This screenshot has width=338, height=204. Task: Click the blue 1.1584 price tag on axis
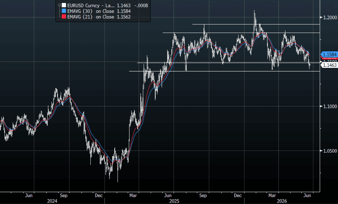[329, 54]
